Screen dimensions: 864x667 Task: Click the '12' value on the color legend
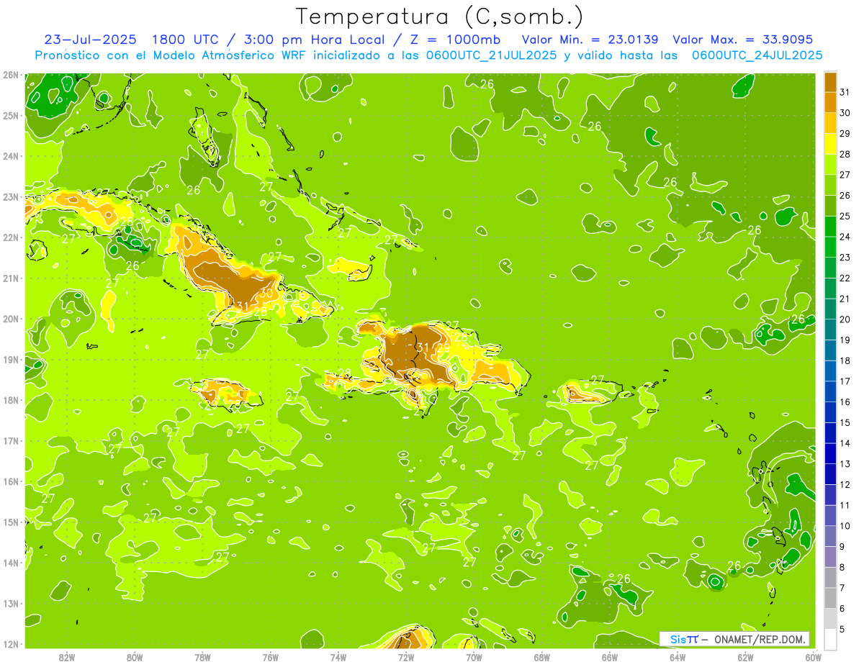coord(845,484)
